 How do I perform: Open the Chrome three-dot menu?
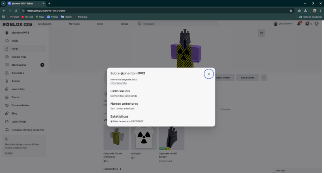[321, 11]
